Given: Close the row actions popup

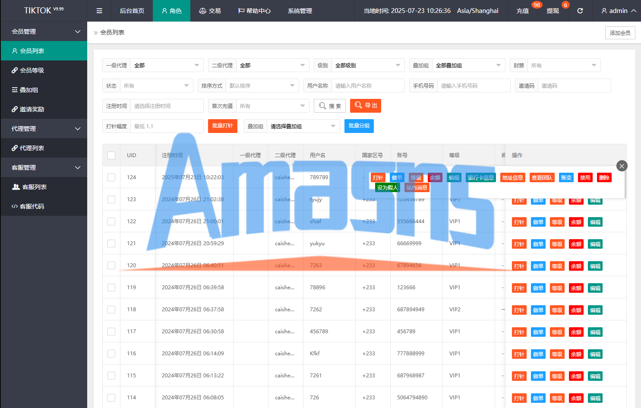Looking at the screenshot, I should [x=622, y=166].
